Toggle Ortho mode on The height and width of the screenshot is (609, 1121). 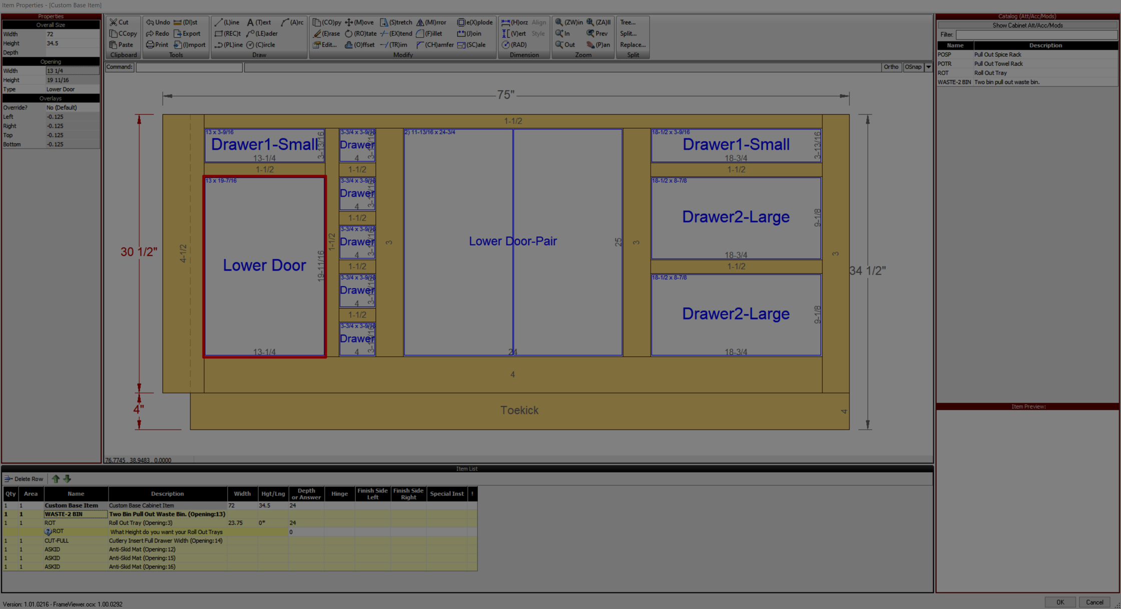tap(891, 66)
